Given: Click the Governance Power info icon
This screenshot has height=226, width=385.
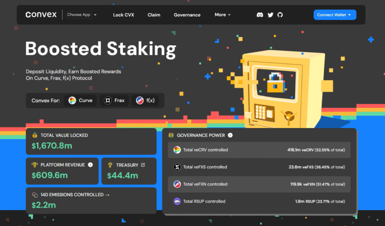Looking at the screenshot, I should click(x=230, y=135).
